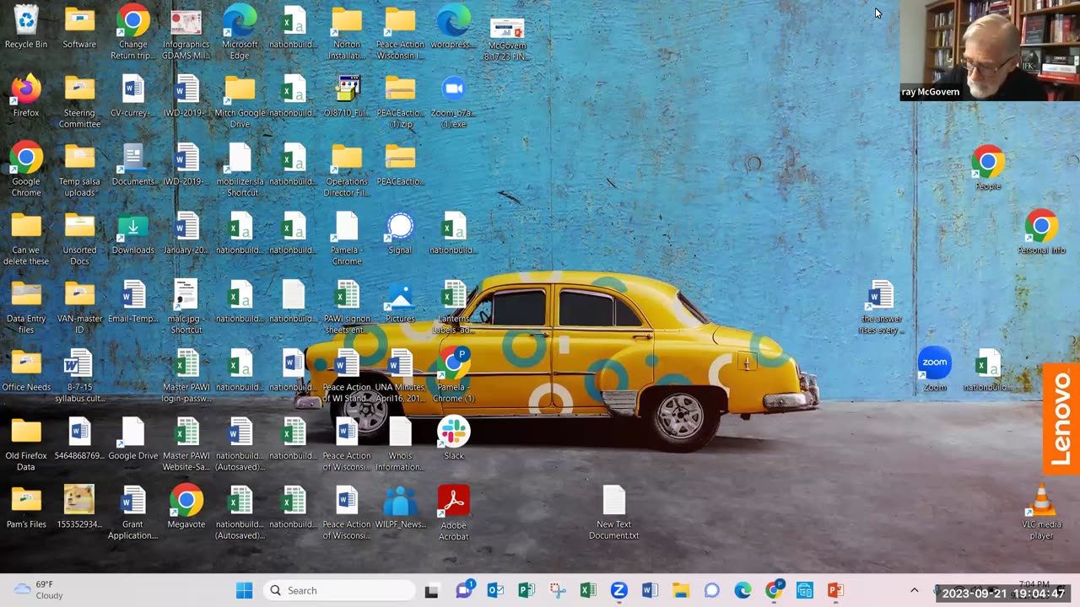Select the Old Firefox Data folder
Screen dimensions: 1080x607
coord(26,443)
